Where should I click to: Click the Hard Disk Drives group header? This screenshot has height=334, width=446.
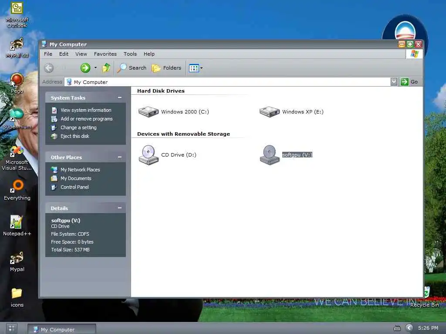(161, 91)
